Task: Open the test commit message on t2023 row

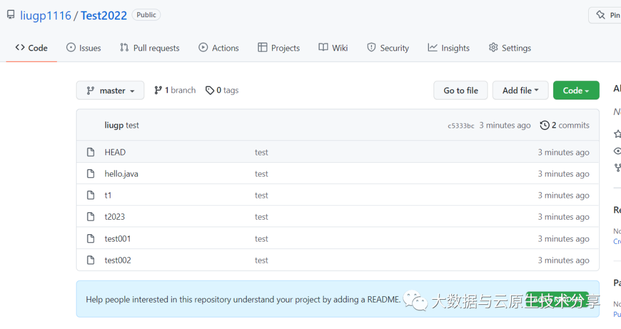Action: [x=262, y=217]
